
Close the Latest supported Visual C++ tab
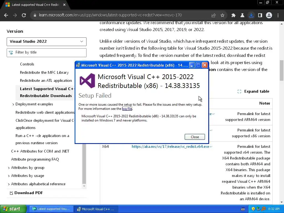point(64,5)
